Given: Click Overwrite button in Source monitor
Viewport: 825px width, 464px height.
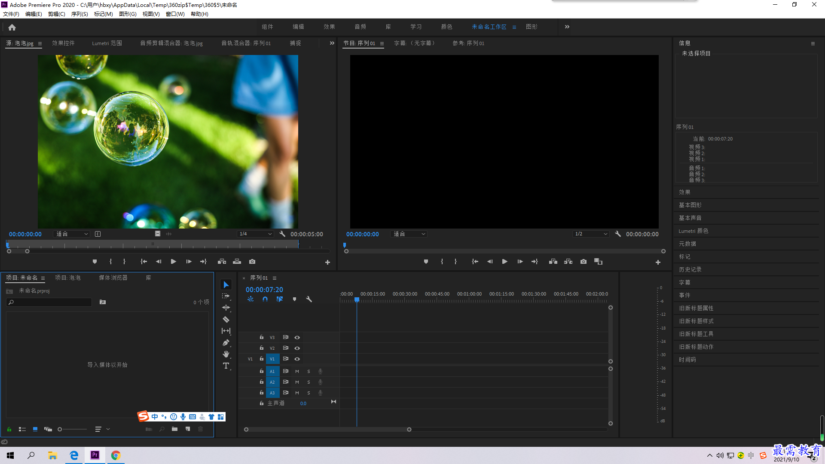Looking at the screenshot, I should 237,262.
